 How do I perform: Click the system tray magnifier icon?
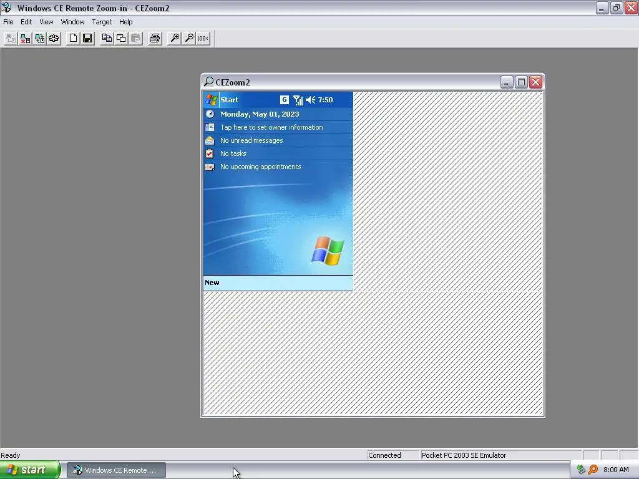click(593, 470)
